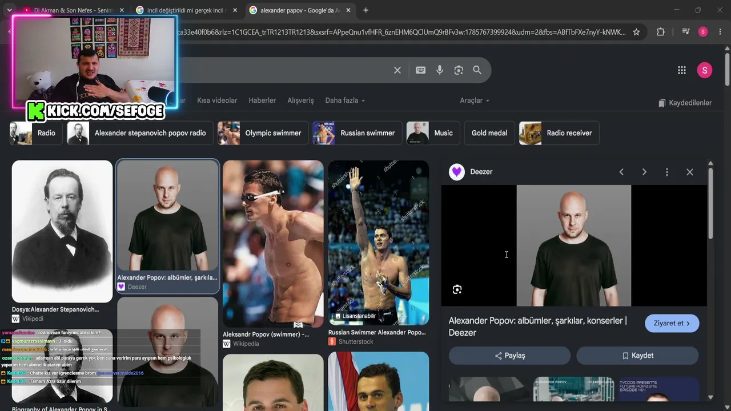Expand the Daha fazla menu
The image size is (731, 411).
click(345, 100)
